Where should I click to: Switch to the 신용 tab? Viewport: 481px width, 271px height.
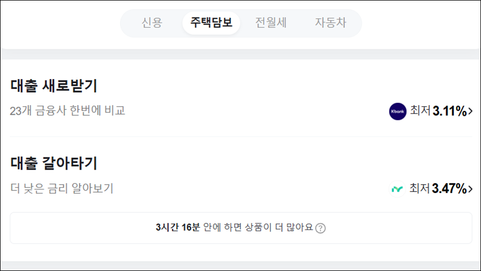tap(151, 23)
